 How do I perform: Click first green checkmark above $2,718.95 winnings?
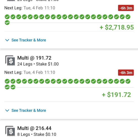(x=7, y=17)
